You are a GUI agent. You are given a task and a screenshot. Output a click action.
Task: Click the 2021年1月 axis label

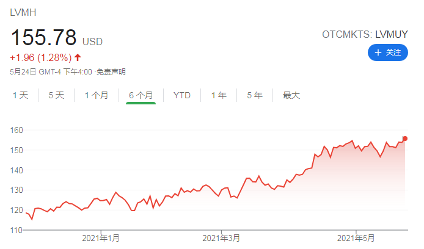(101, 238)
